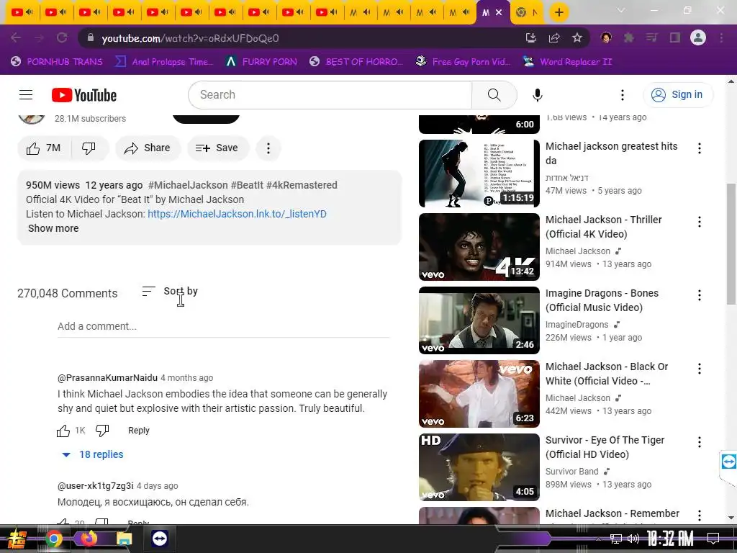Expand description with Show more
The height and width of the screenshot is (553, 737).
point(53,228)
